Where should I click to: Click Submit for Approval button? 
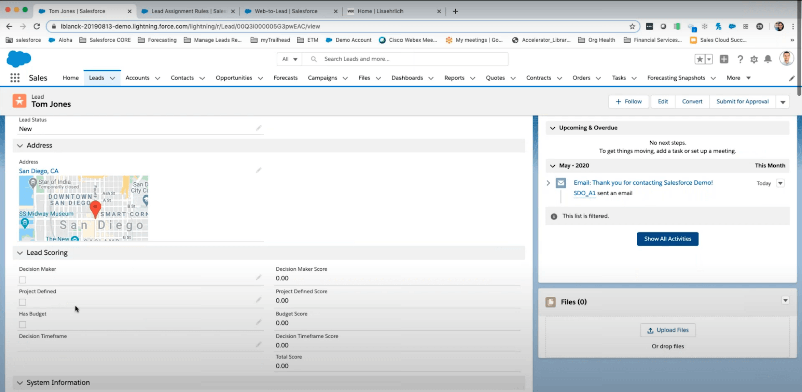tap(742, 102)
